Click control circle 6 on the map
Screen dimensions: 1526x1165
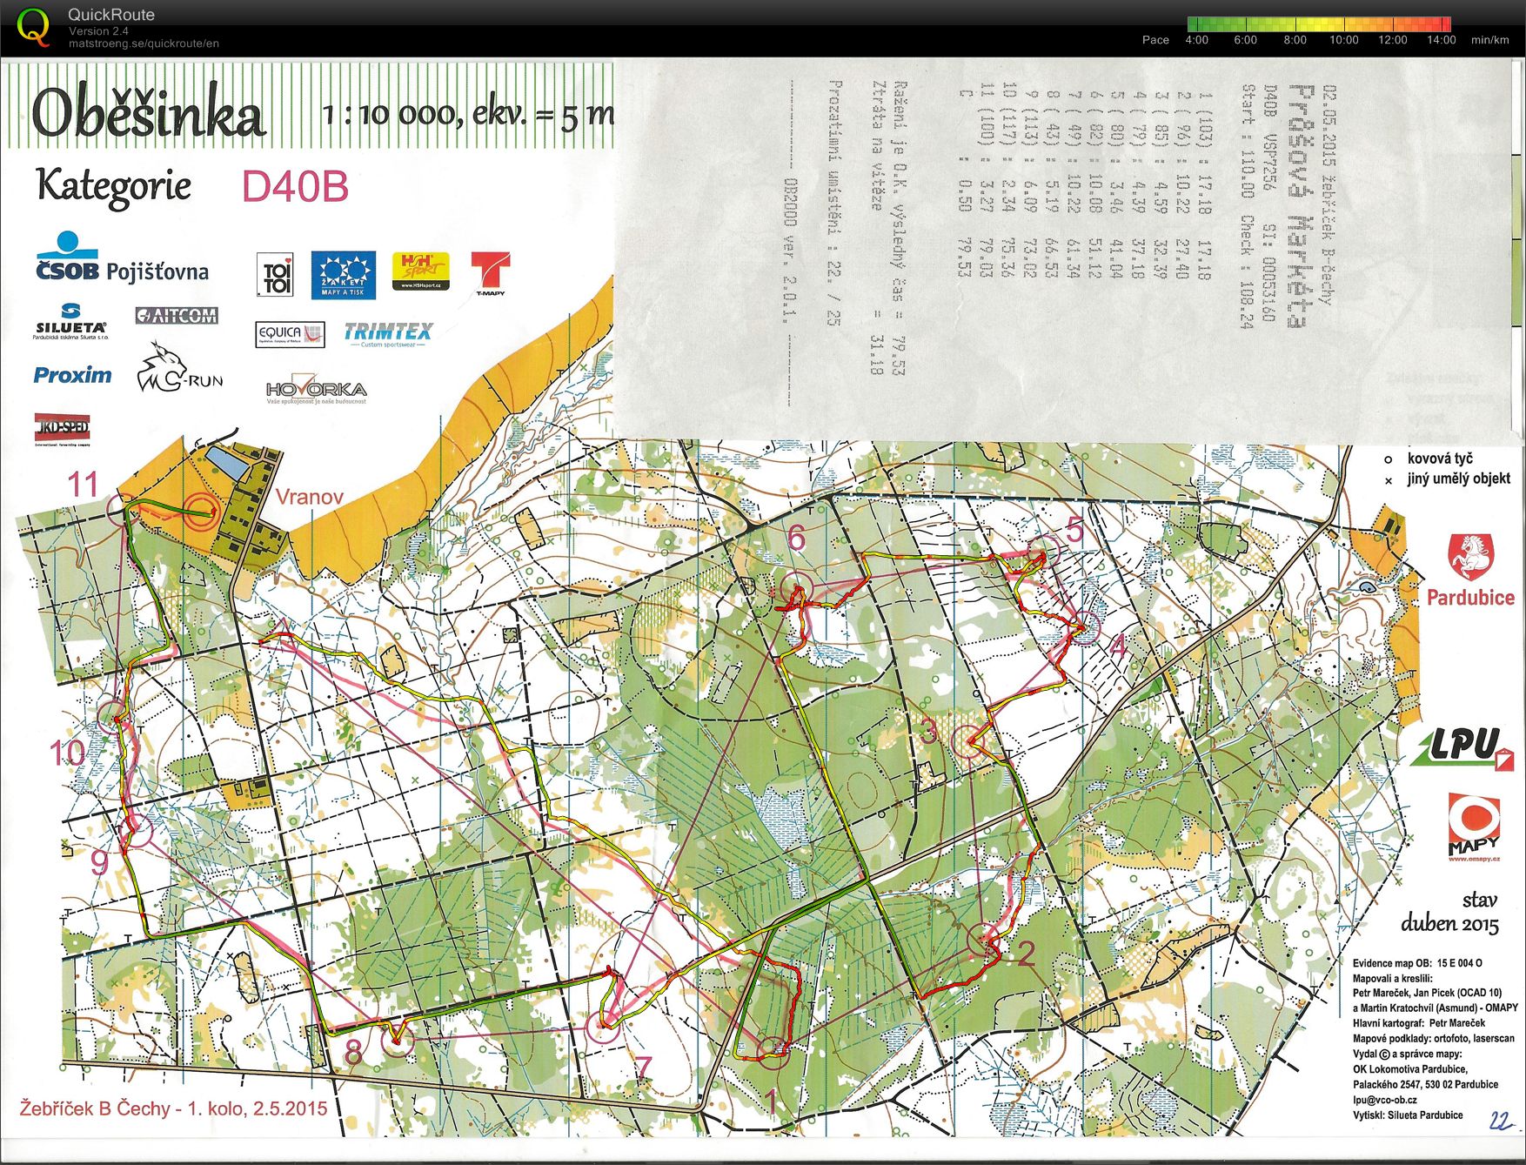click(795, 589)
